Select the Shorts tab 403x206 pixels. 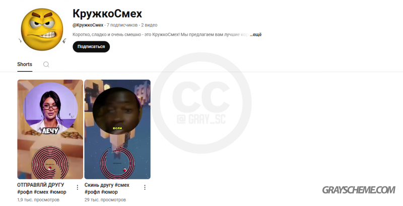[x=25, y=65]
